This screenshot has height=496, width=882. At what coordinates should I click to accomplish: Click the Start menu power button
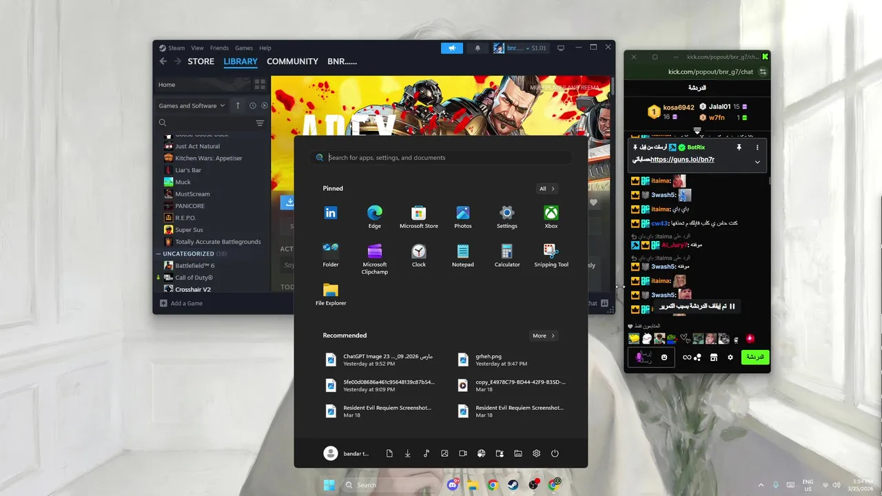pyautogui.click(x=555, y=453)
